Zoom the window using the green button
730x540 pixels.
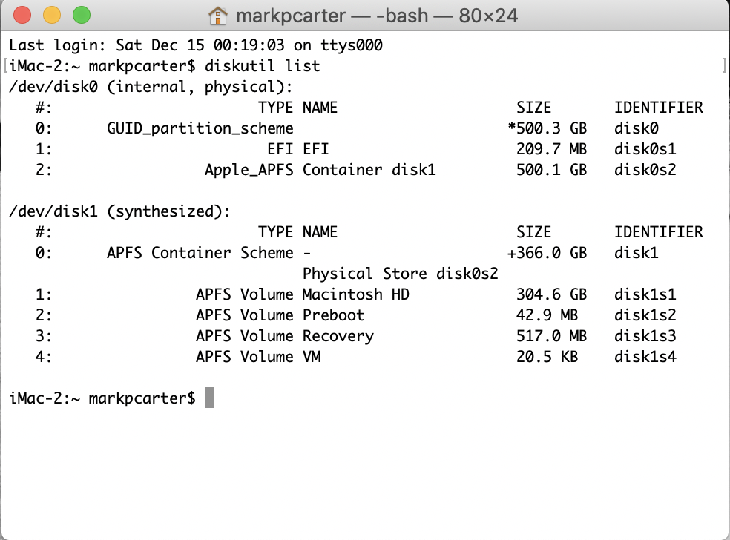(81, 15)
